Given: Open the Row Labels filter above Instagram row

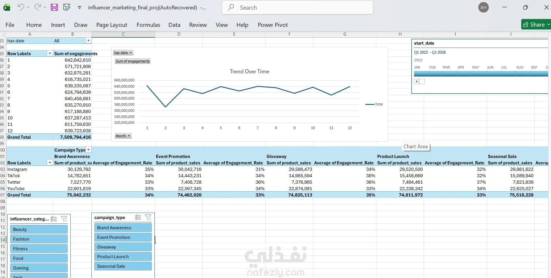Looking at the screenshot, I should point(50,163).
